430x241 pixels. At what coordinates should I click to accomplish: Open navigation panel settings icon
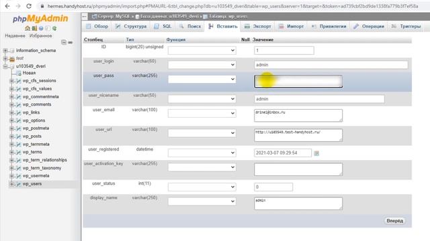[x=48, y=28]
